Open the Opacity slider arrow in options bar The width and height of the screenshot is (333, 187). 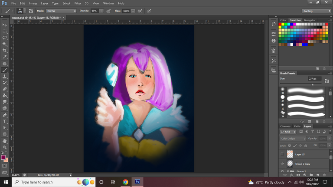(101, 11)
